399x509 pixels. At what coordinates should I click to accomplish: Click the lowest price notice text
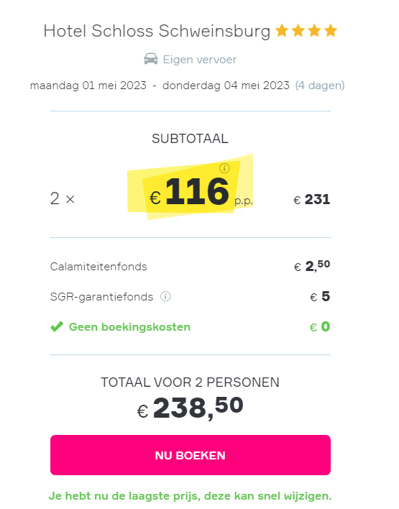[x=191, y=496]
